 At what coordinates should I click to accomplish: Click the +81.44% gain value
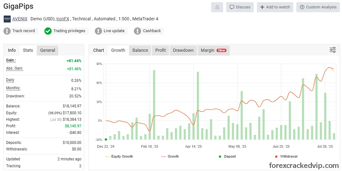coord(74,61)
